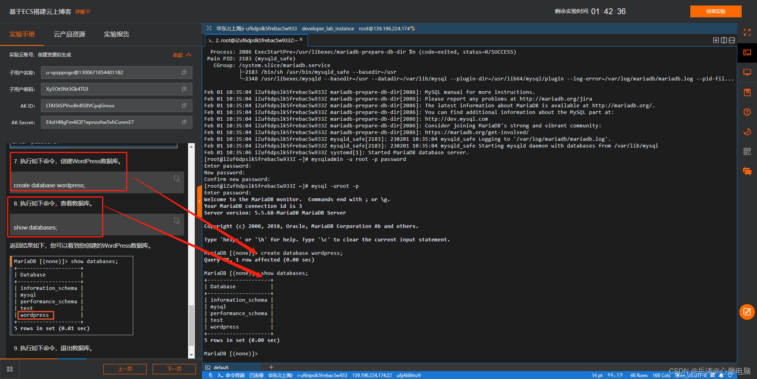The image size is (757, 379).
Task: Open the QR code icon in sidebar
Action: pos(747,151)
